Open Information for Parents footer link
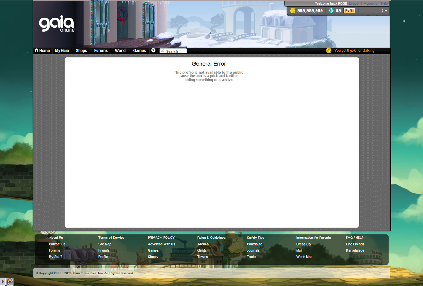Screen dimensions: 423x286 pyautogui.click(x=313, y=238)
